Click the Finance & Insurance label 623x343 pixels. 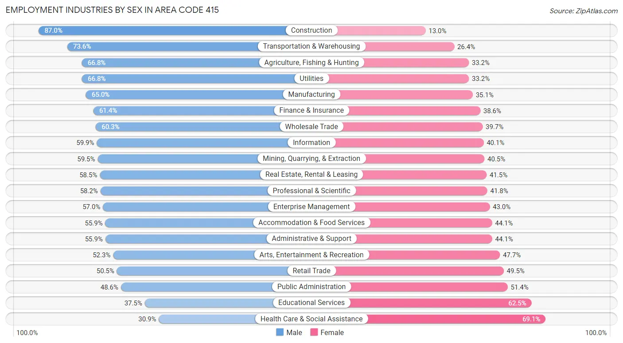coord(311,111)
